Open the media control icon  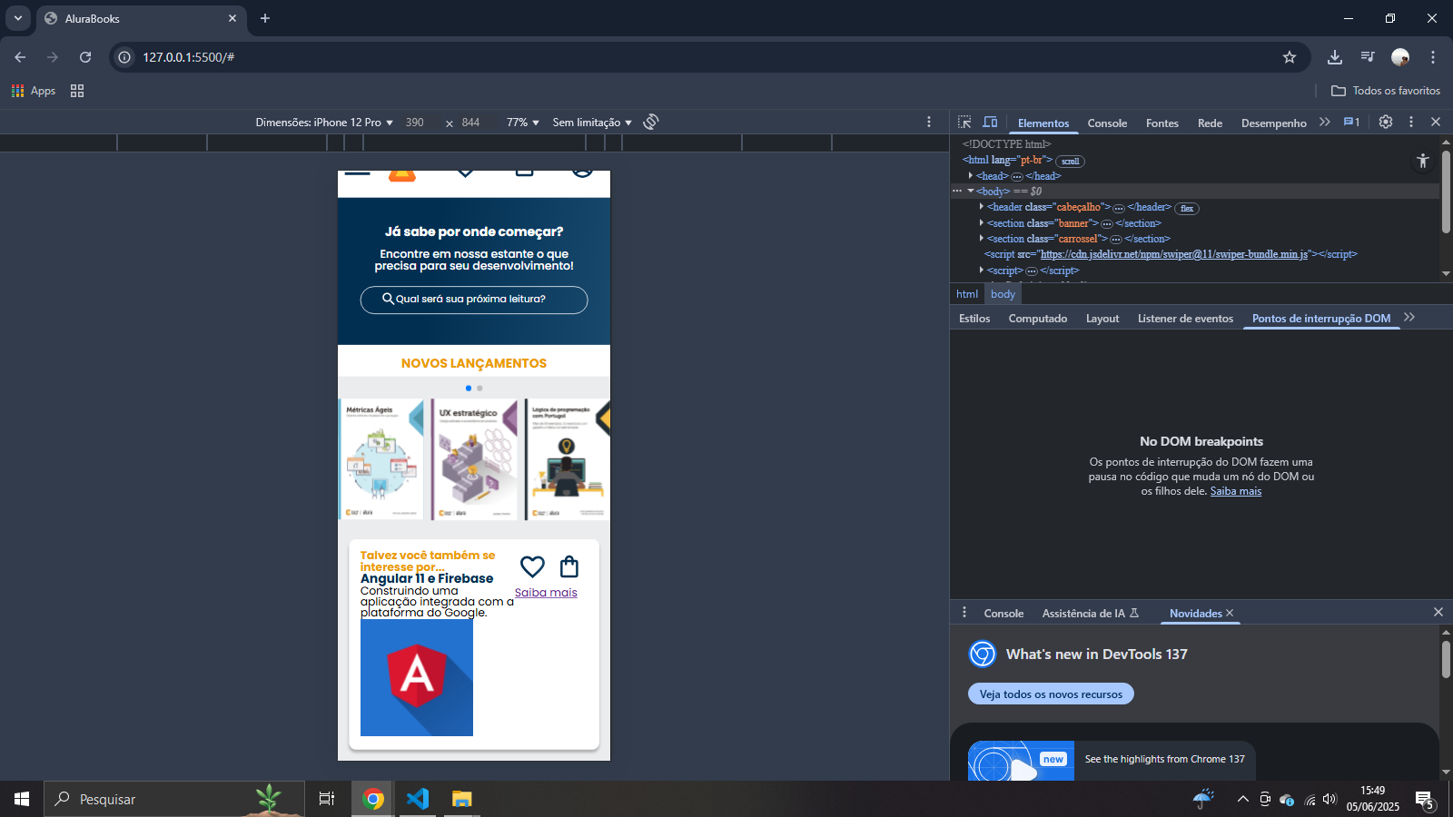pos(1368,57)
